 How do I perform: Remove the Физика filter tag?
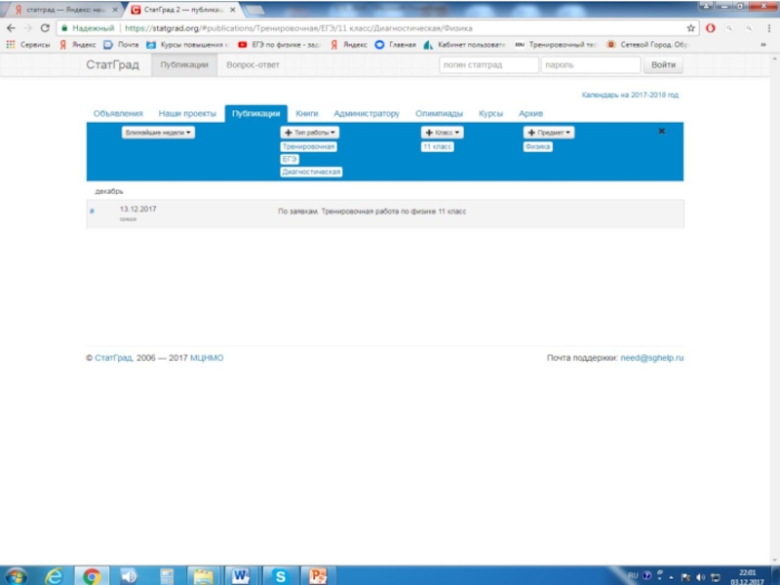538,147
